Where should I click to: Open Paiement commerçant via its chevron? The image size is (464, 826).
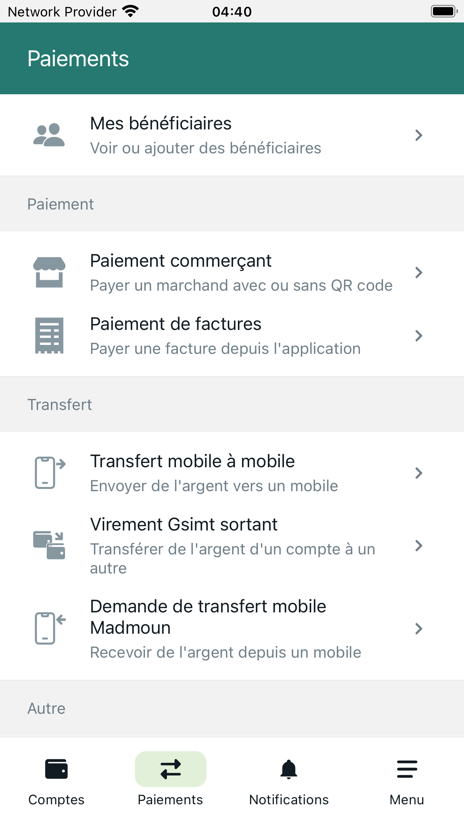pyautogui.click(x=419, y=272)
